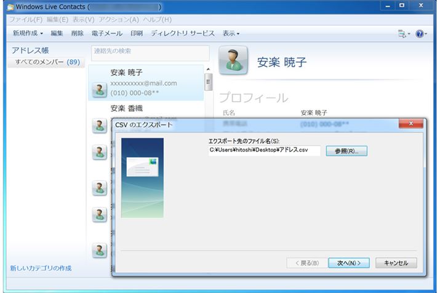Click the export file name input field

[264, 150]
